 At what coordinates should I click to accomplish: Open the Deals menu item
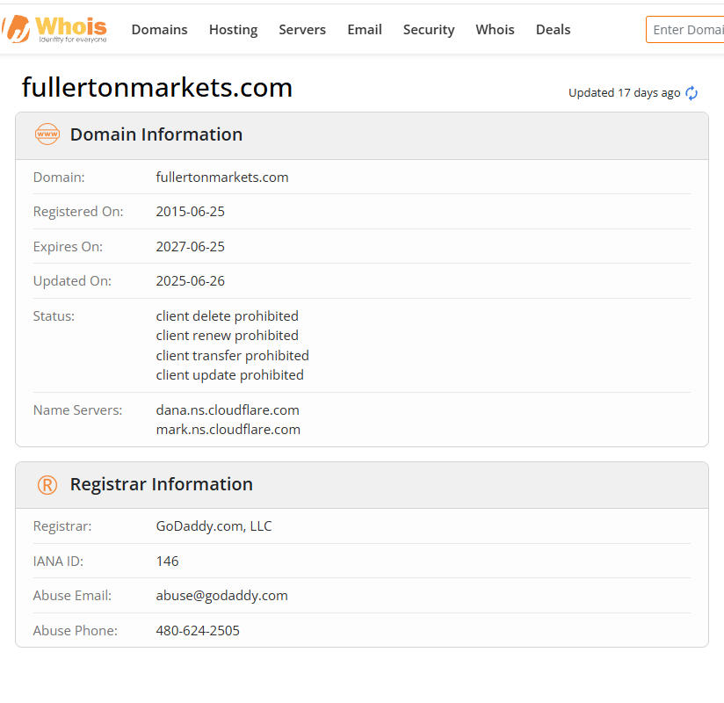coord(553,30)
